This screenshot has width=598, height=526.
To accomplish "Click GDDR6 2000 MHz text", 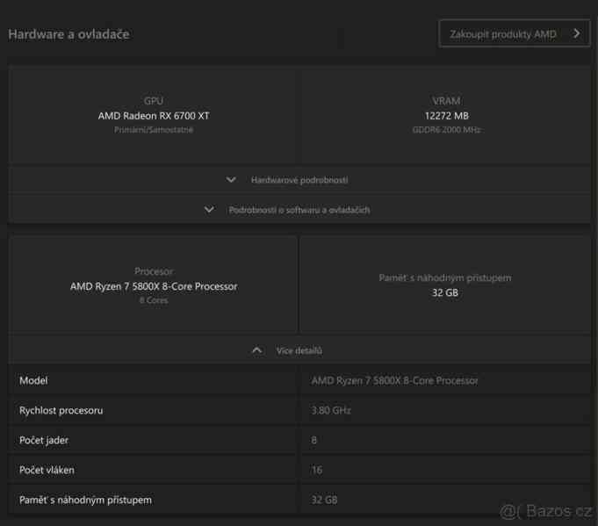I will 447,130.
